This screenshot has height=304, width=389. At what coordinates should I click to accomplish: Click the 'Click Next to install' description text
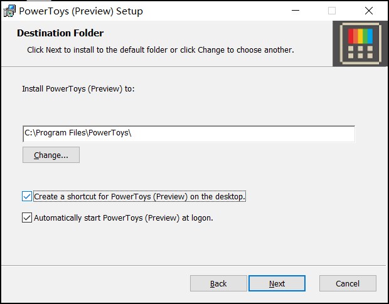point(161,50)
